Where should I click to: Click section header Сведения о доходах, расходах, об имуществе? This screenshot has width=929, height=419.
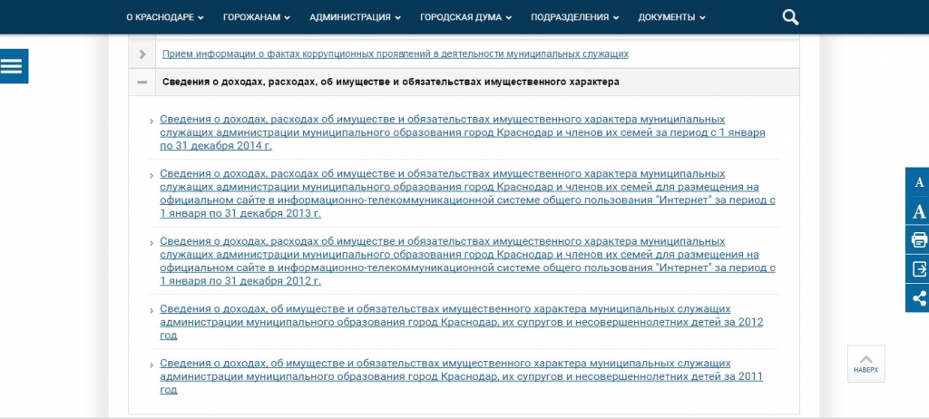(391, 82)
